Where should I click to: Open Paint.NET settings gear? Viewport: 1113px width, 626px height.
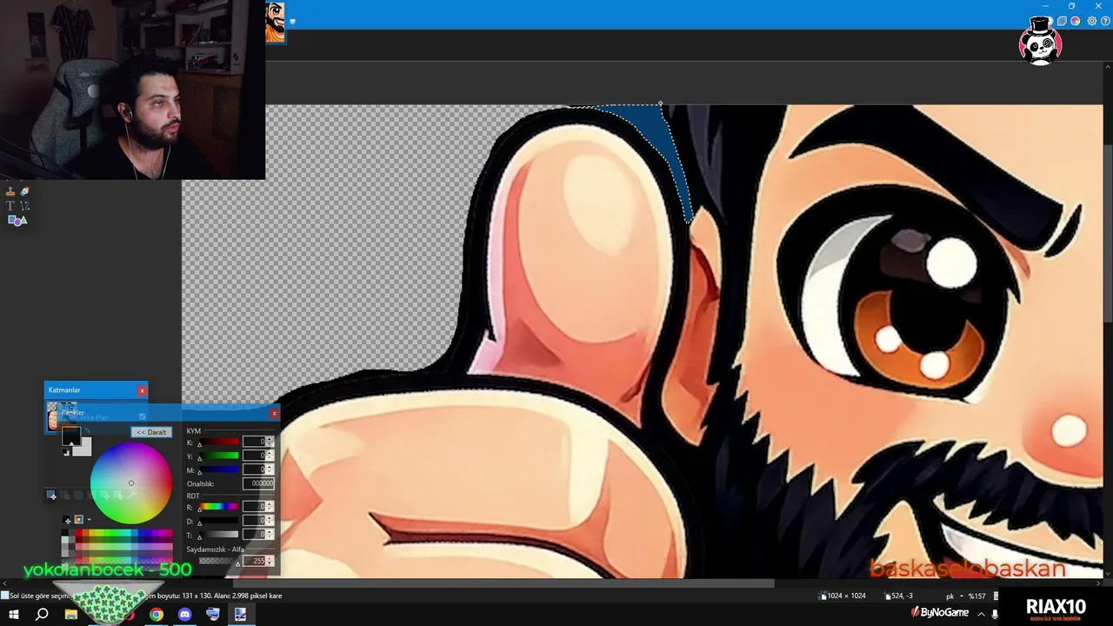1092,21
